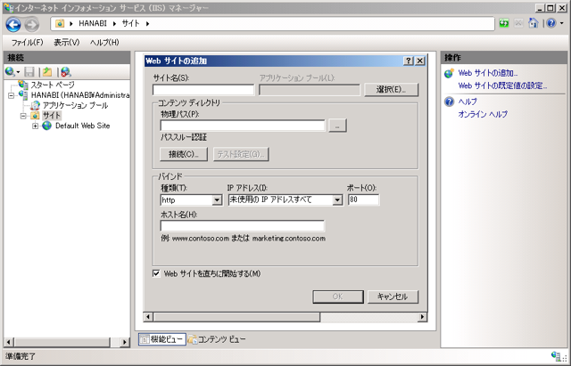
Task: Open the 表示(V) menu
Action: point(67,43)
